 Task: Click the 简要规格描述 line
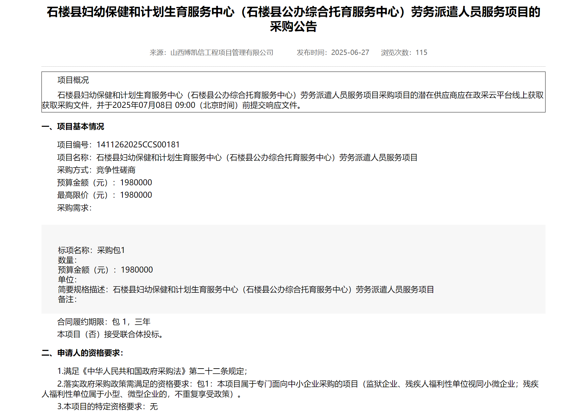coord(246,290)
